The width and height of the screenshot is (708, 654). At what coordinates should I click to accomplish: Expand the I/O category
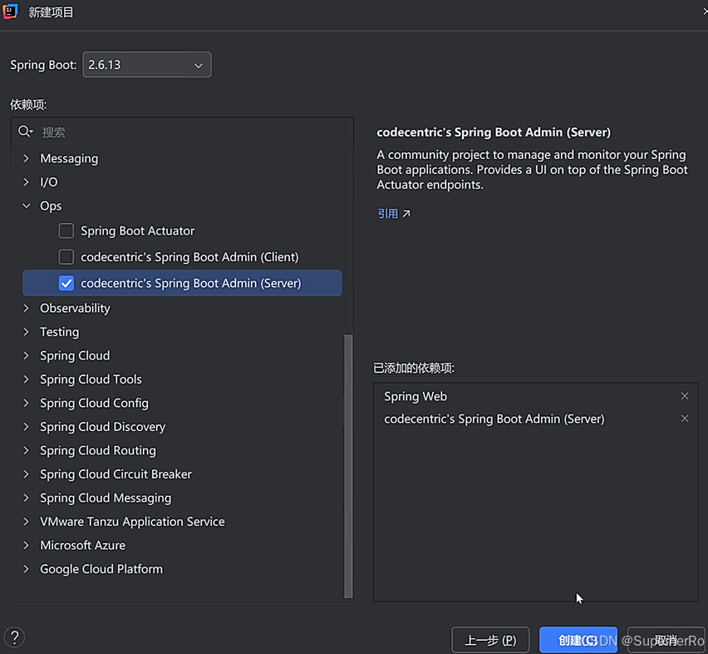[27, 181]
